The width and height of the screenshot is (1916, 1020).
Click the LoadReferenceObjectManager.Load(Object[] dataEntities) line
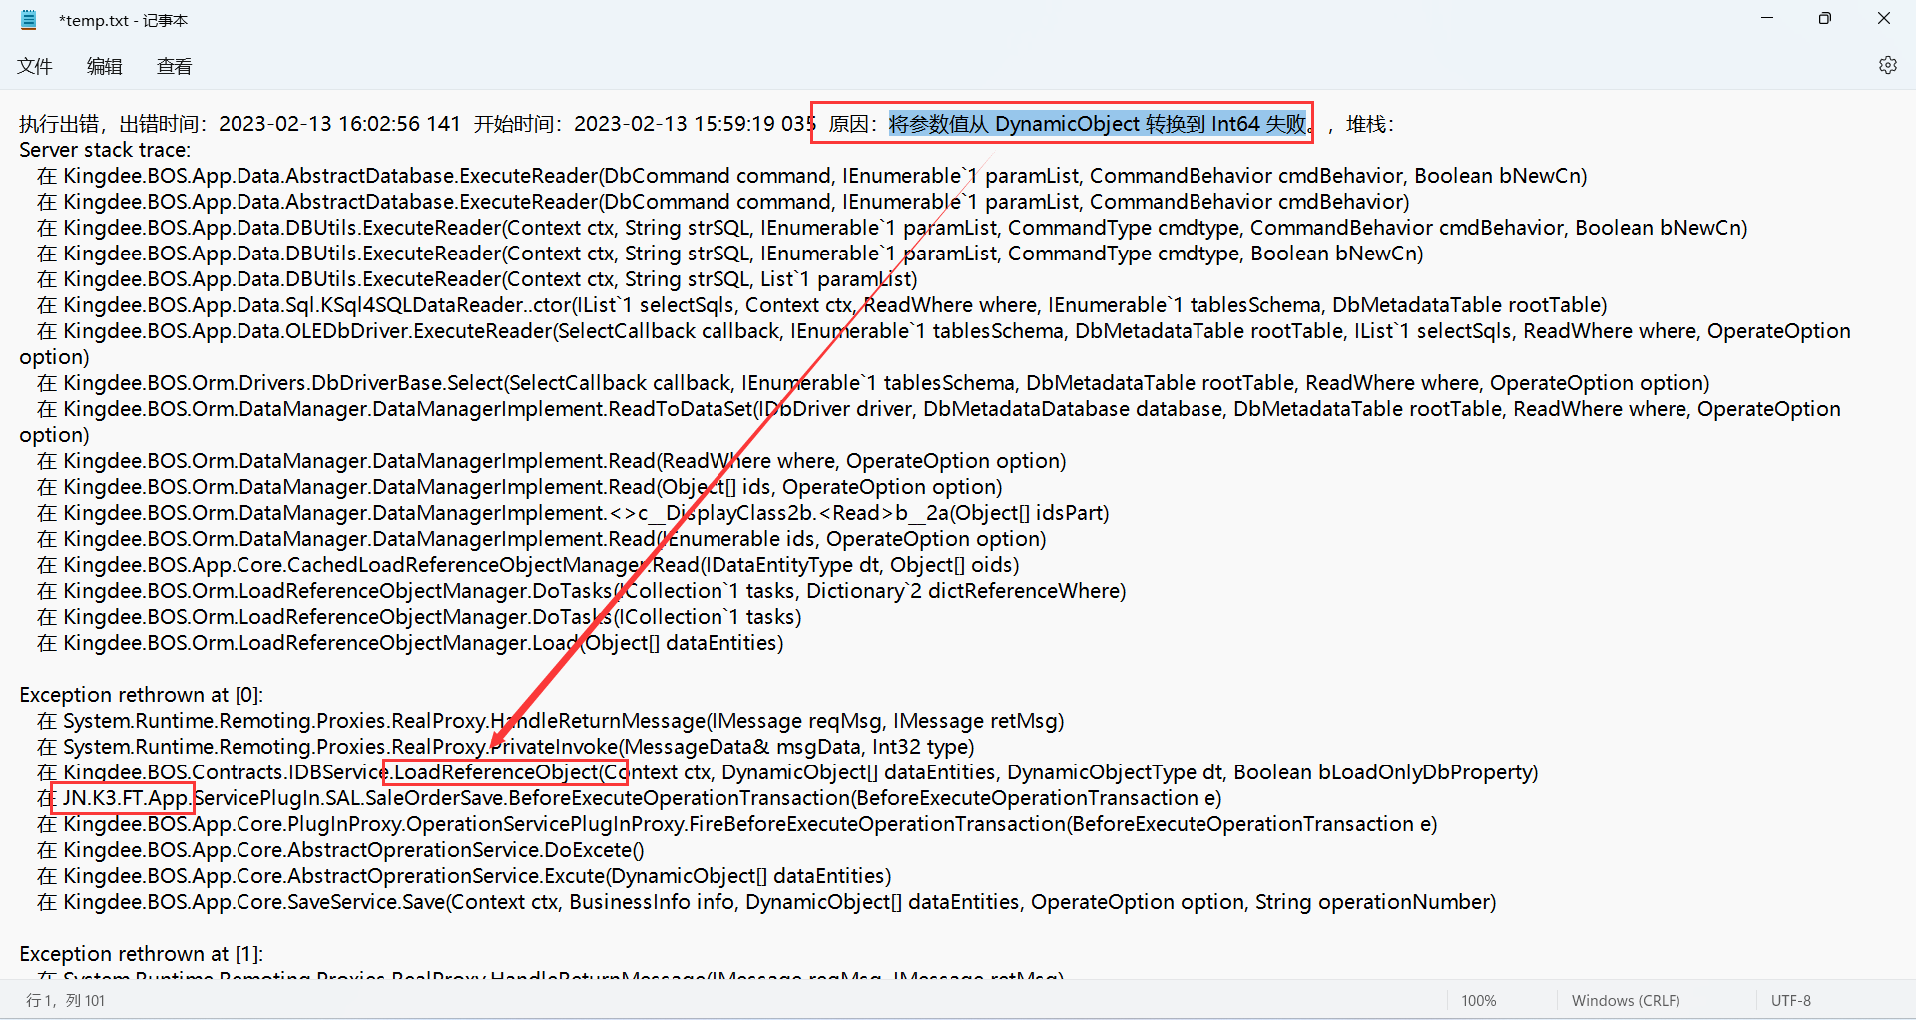click(410, 643)
